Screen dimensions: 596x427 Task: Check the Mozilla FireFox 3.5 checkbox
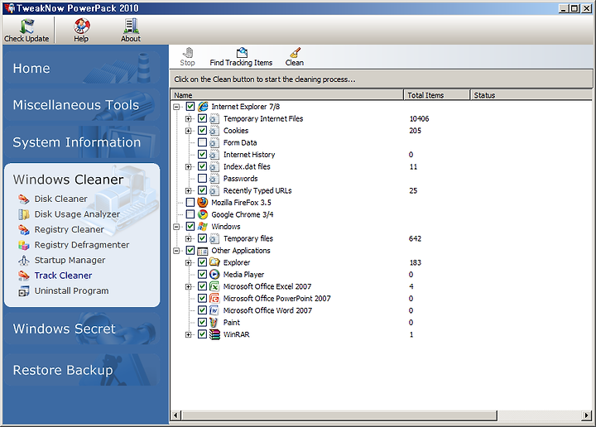(190, 203)
